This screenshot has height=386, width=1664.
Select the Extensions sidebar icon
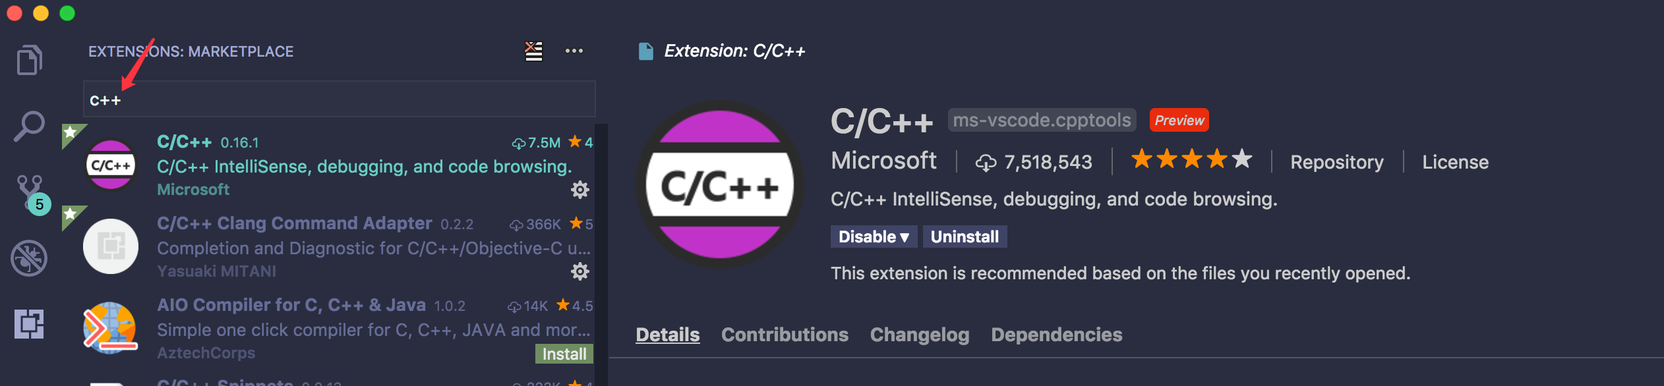click(x=29, y=323)
